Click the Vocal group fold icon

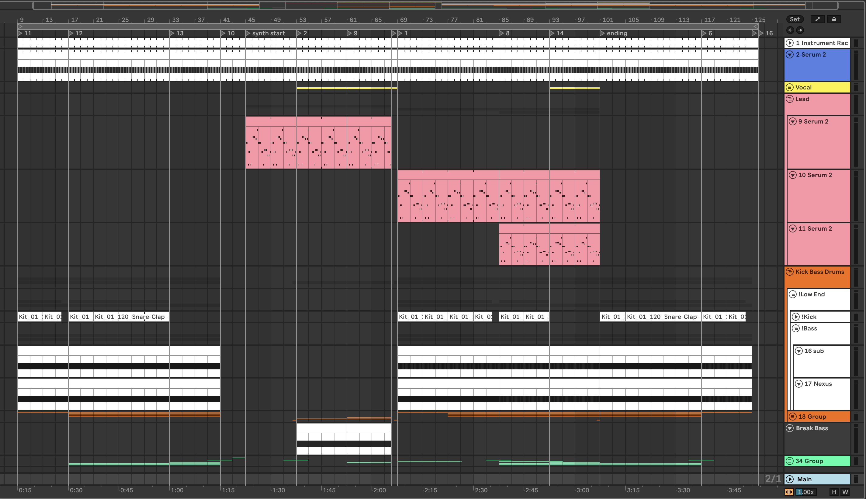tap(790, 87)
